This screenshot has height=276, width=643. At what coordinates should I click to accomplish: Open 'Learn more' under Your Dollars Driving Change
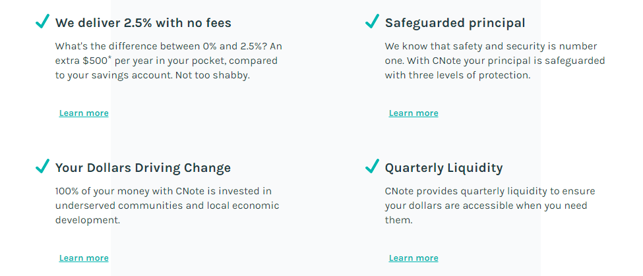tap(84, 258)
